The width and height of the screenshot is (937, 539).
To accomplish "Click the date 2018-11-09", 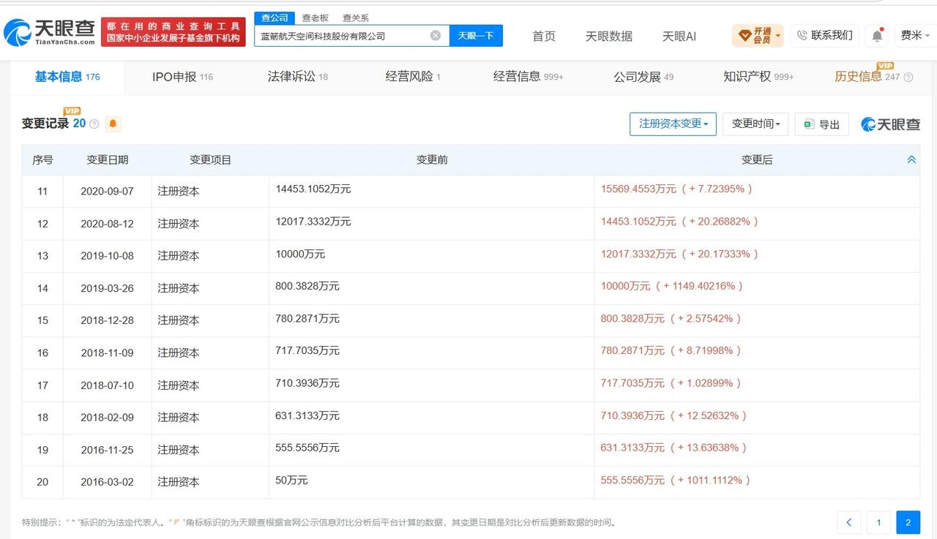I will tap(108, 353).
